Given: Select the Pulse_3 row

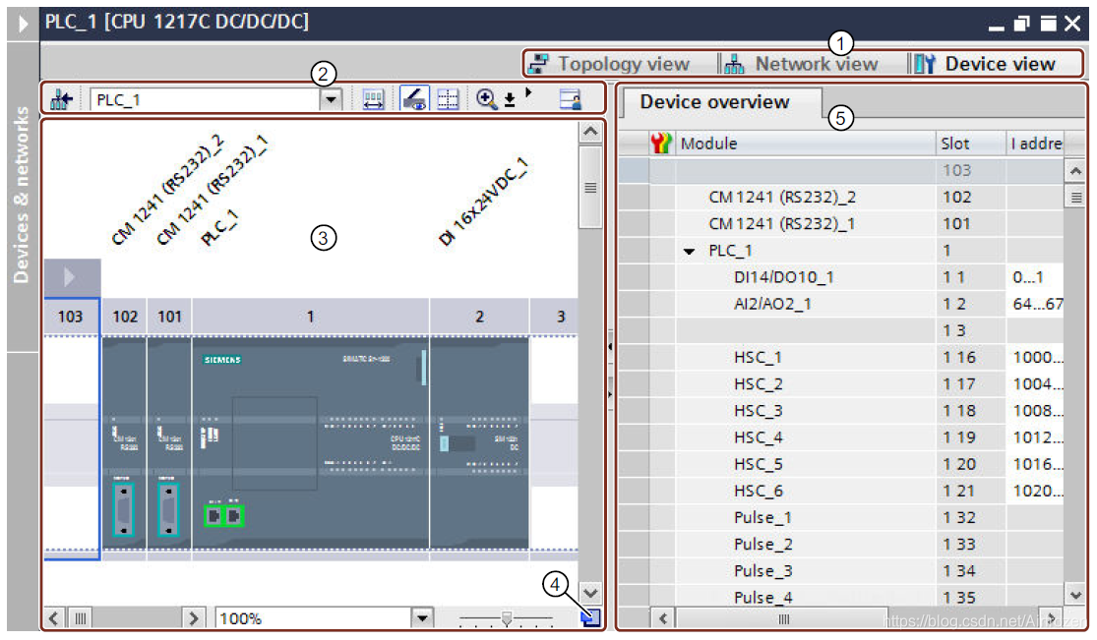Looking at the screenshot, I should (841, 571).
